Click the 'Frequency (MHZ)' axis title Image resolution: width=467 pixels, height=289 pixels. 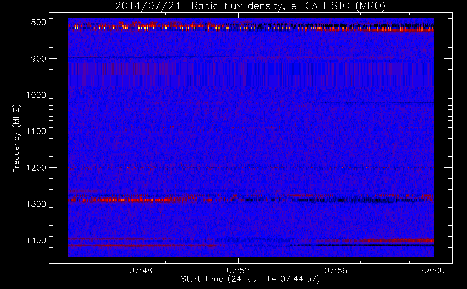coord(17,139)
